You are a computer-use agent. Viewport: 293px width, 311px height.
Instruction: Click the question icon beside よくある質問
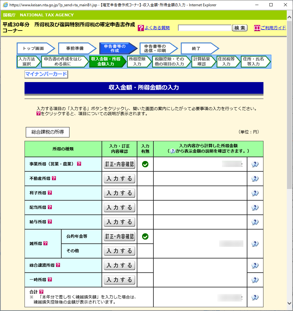tap(141, 28)
